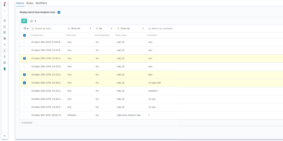Uncheck the row with comment 'no type bish'
This screenshot has height=141, width=283.
point(24,83)
